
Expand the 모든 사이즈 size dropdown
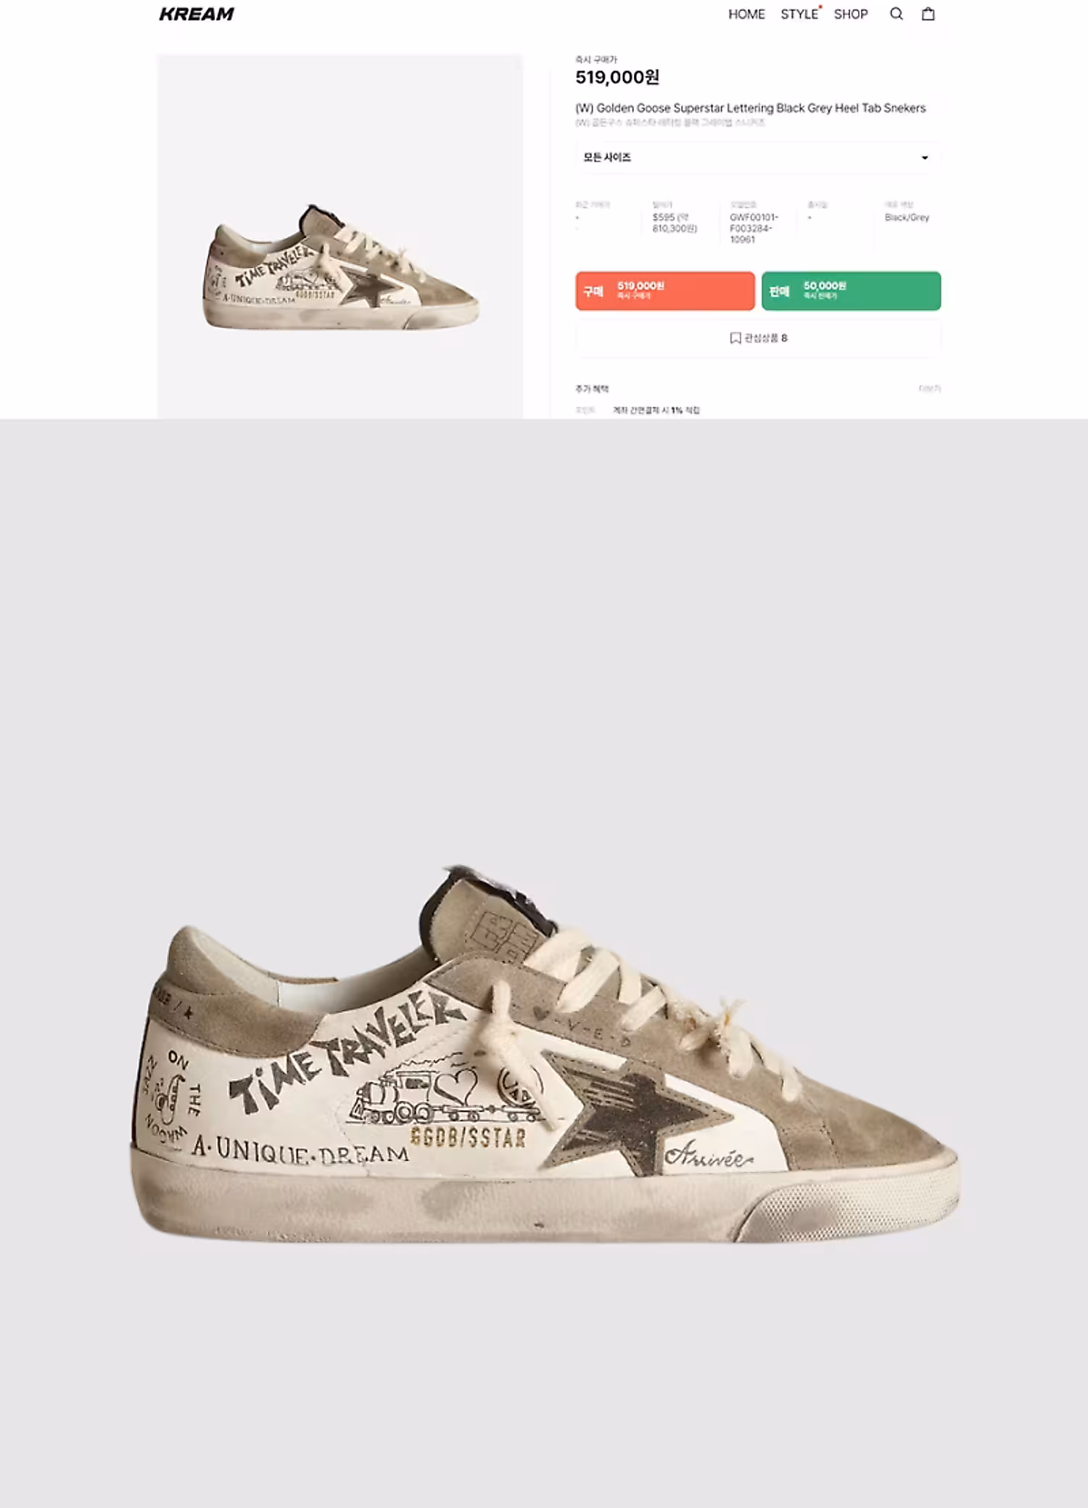click(x=758, y=157)
